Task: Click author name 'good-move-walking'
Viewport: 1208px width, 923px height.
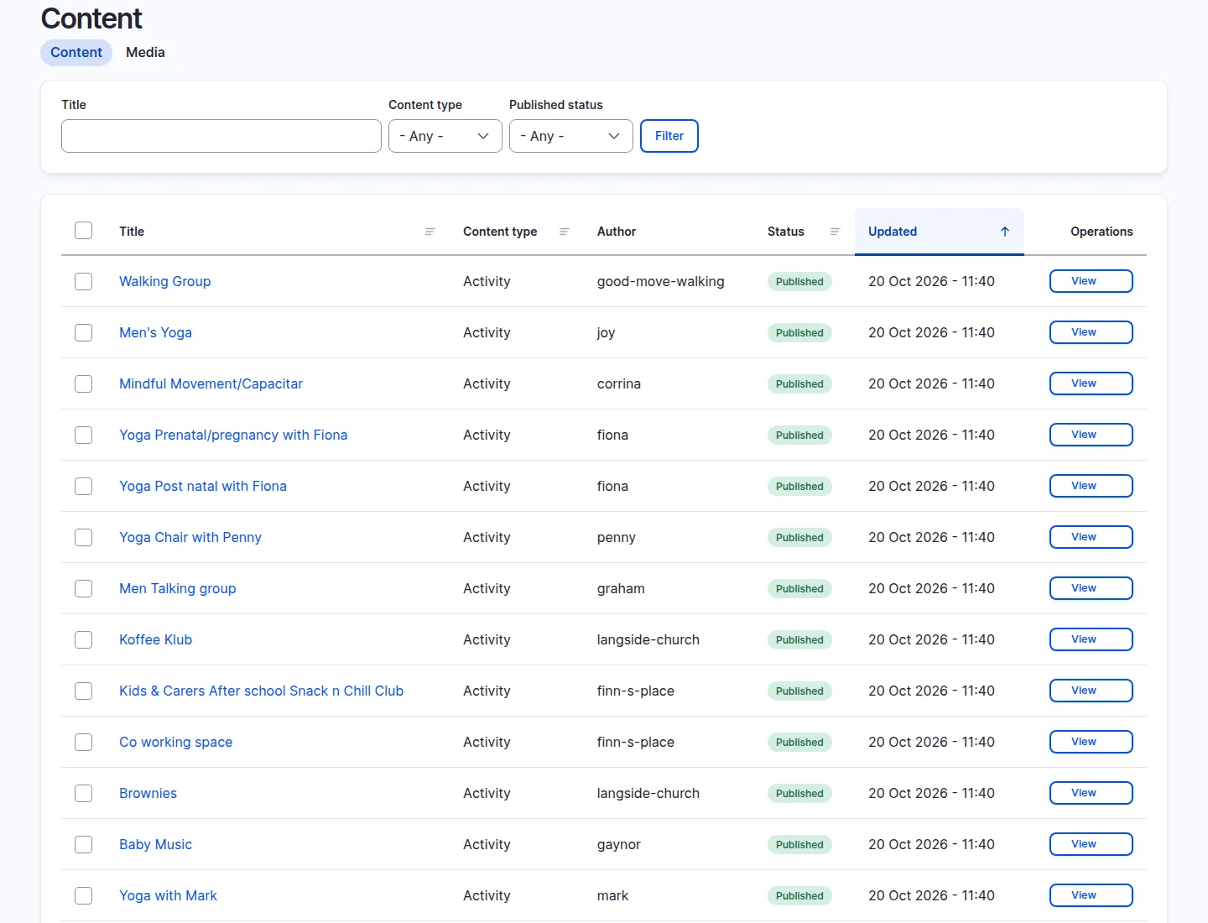Action: coord(661,281)
